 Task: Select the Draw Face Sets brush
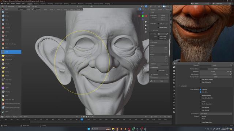[11, 100]
